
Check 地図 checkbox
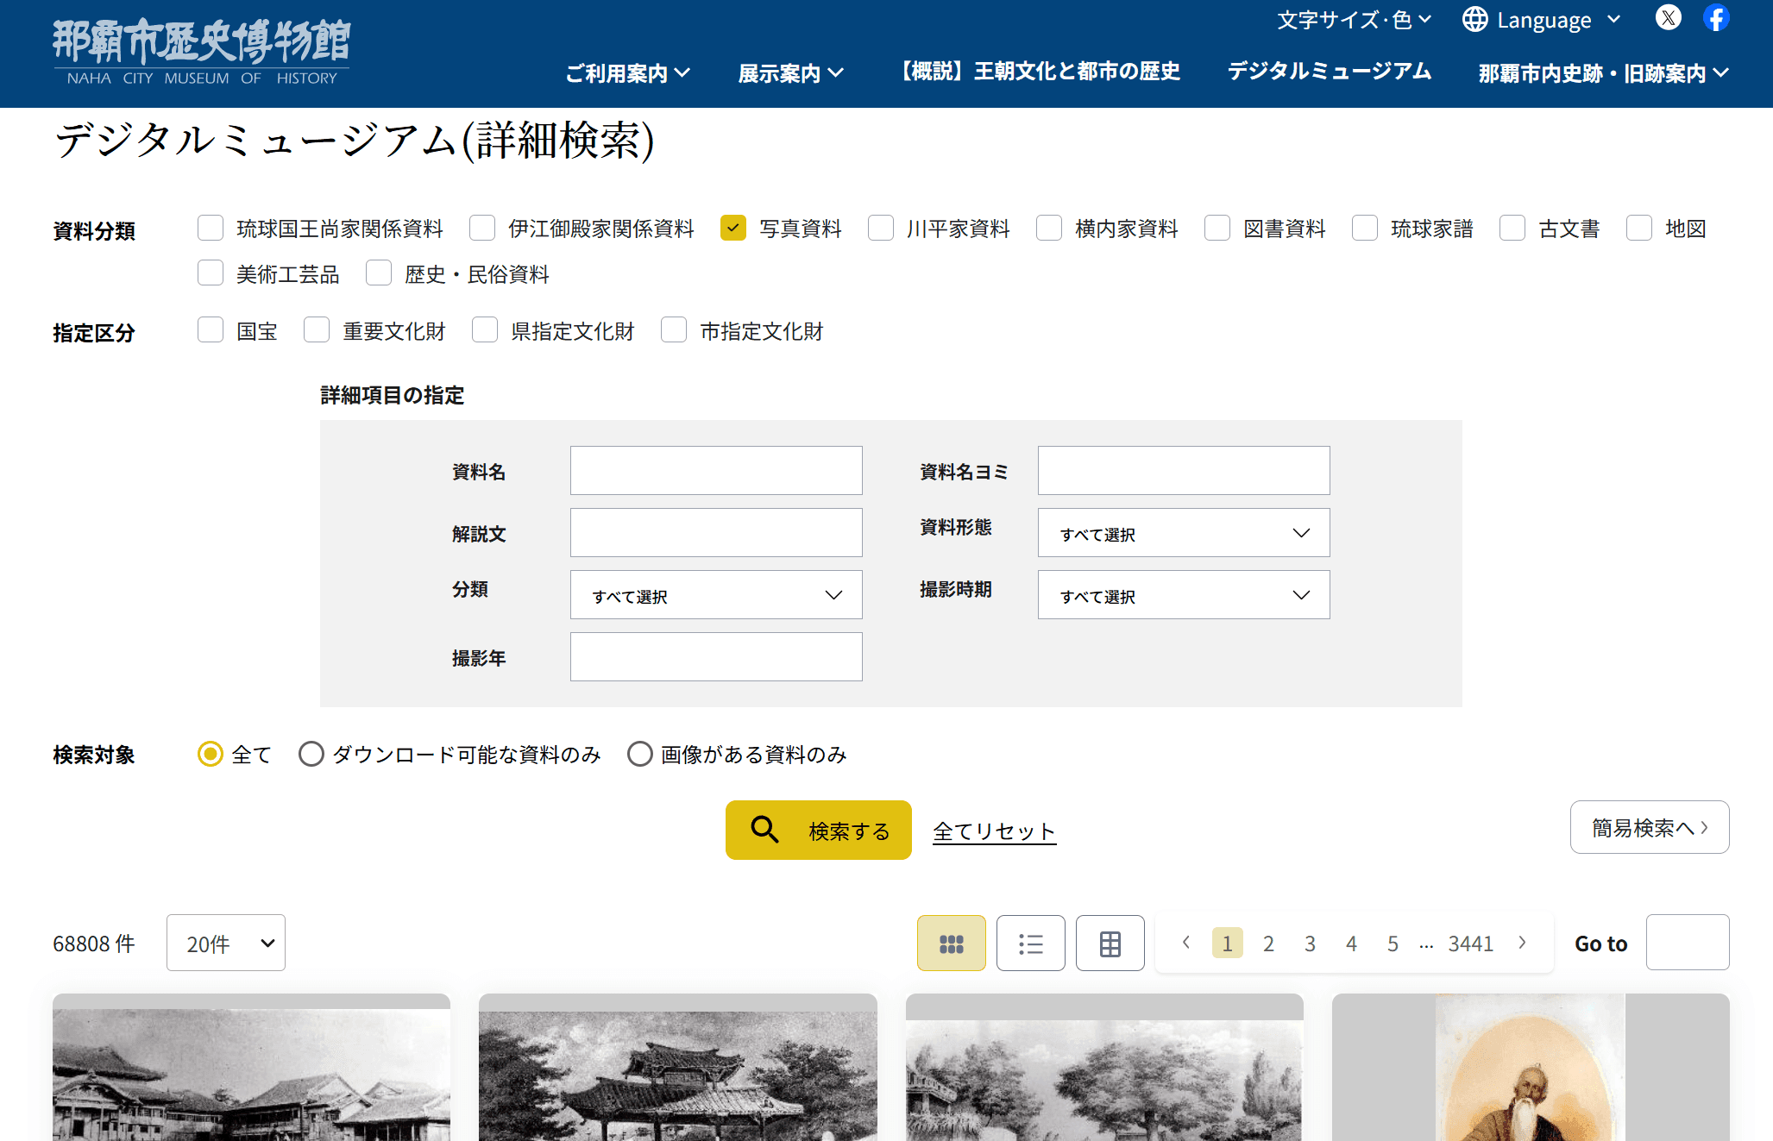[1639, 229]
